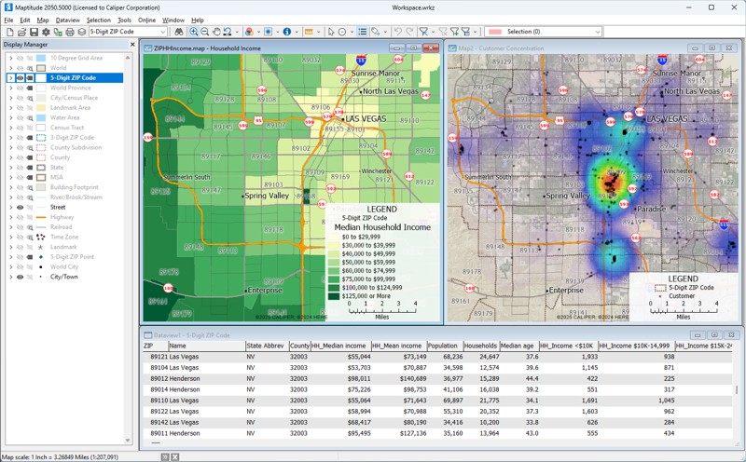Click the Print icon in the toolbar

tap(70, 32)
